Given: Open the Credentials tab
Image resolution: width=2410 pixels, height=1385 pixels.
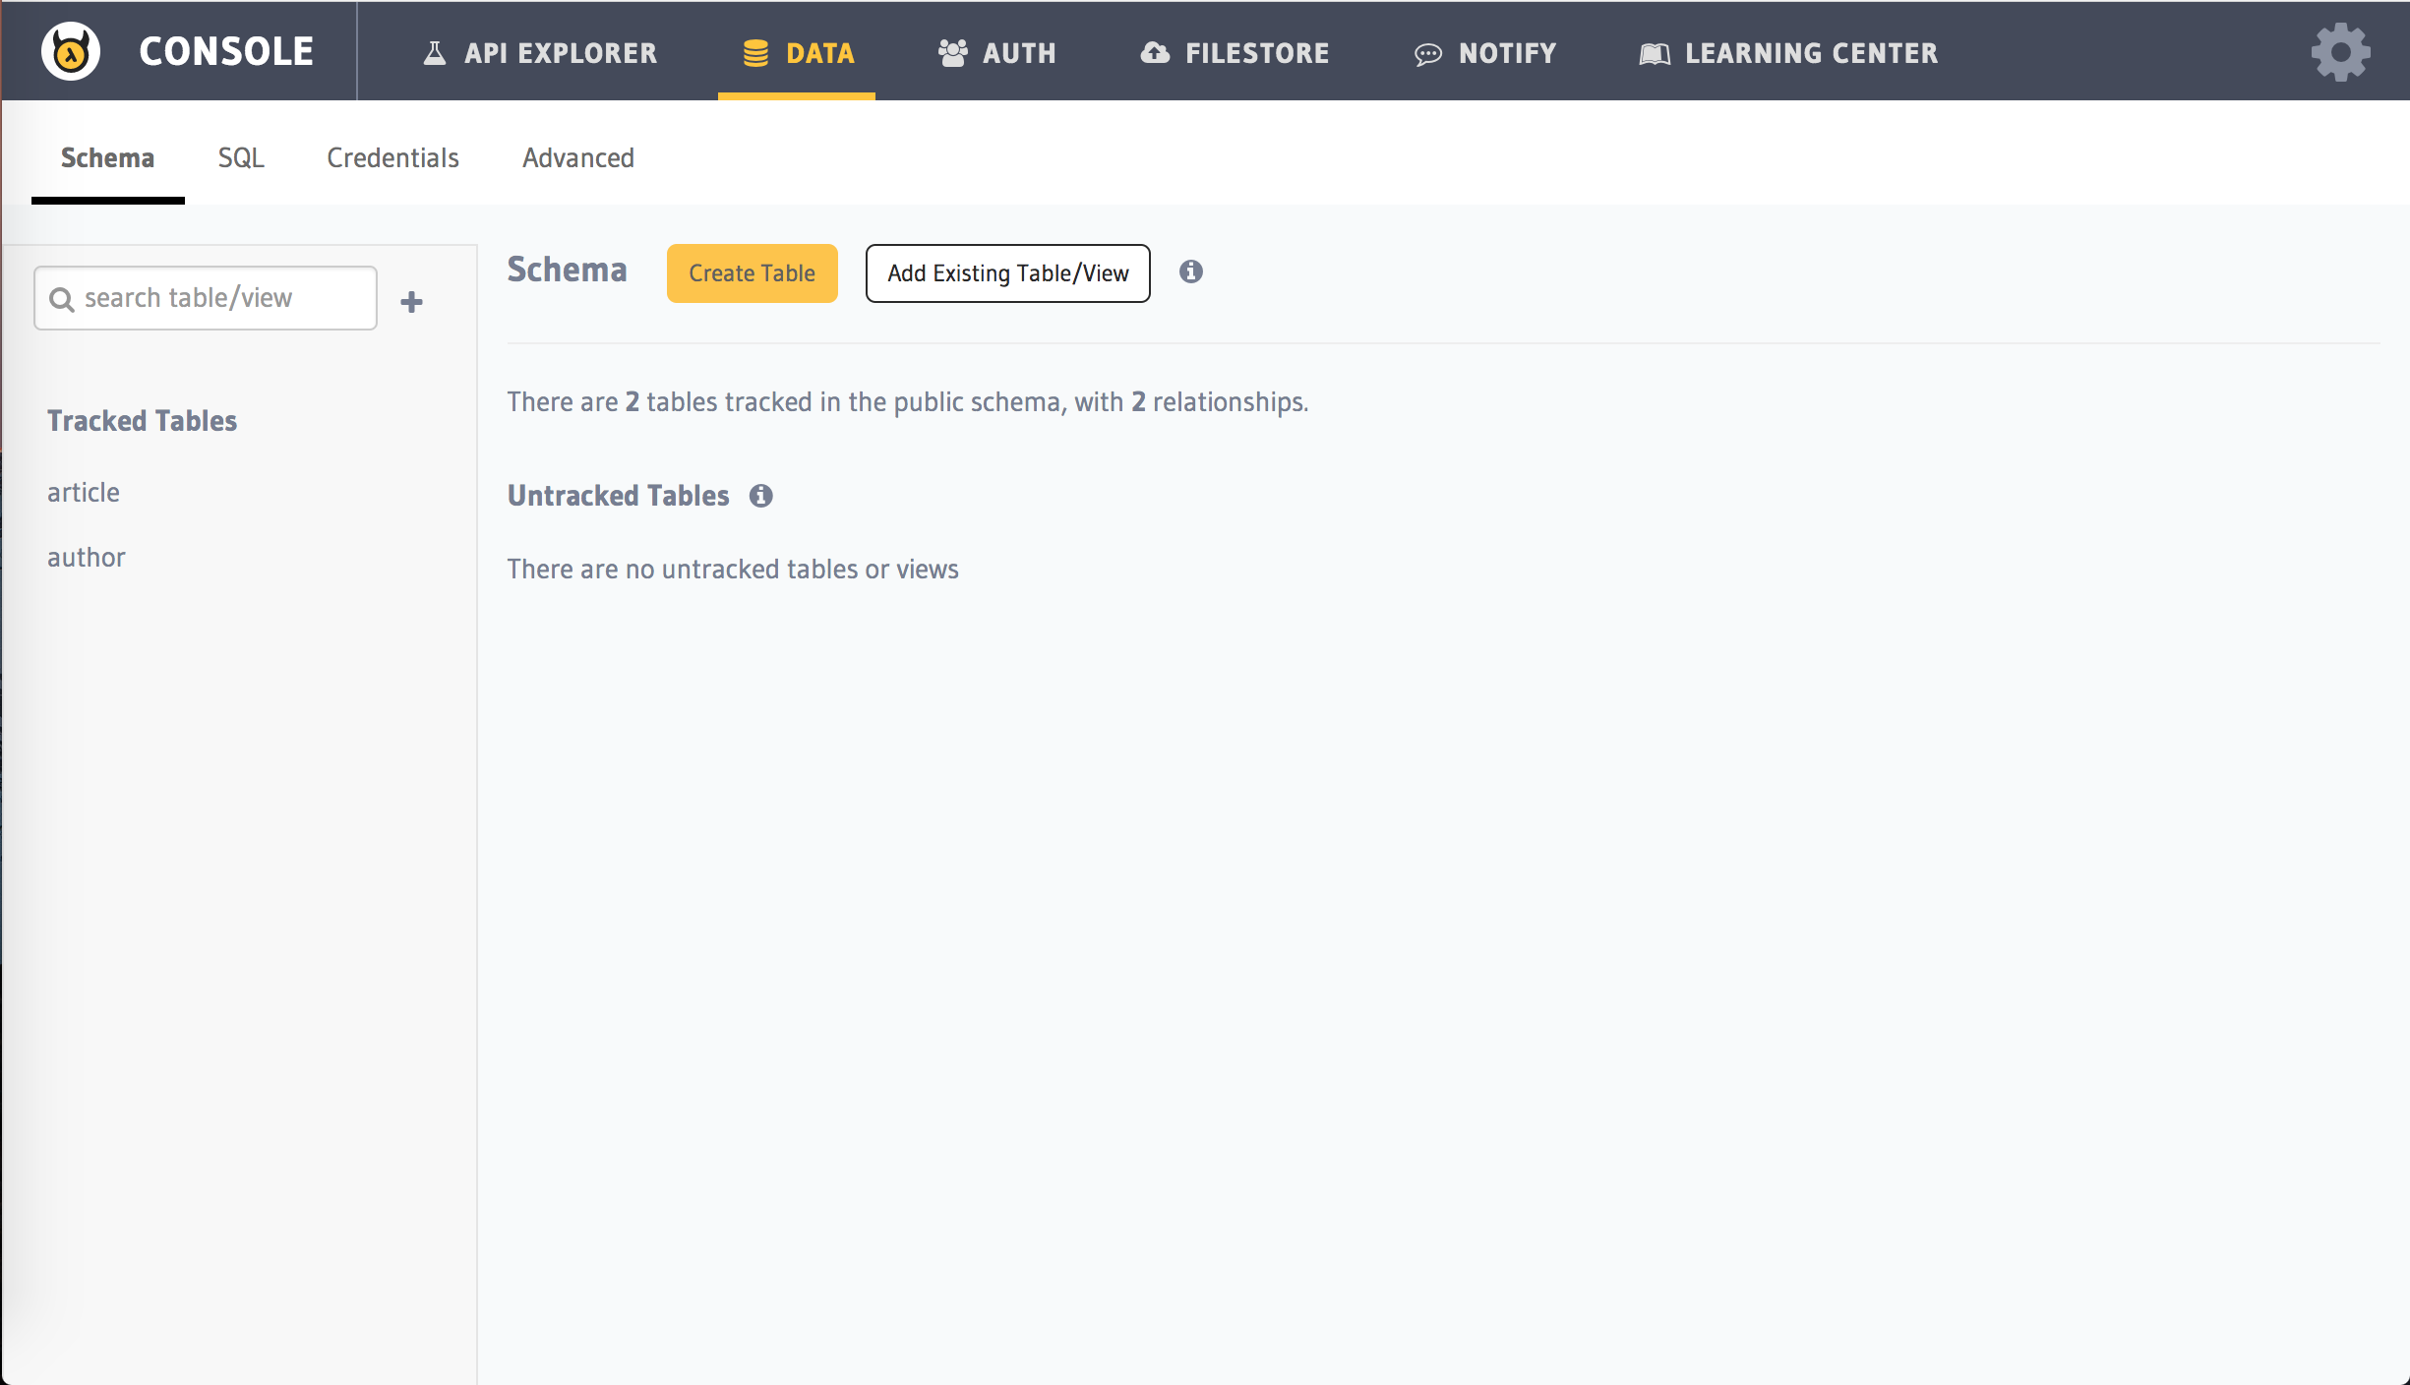Looking at the screenshot, I should [392, 158].
